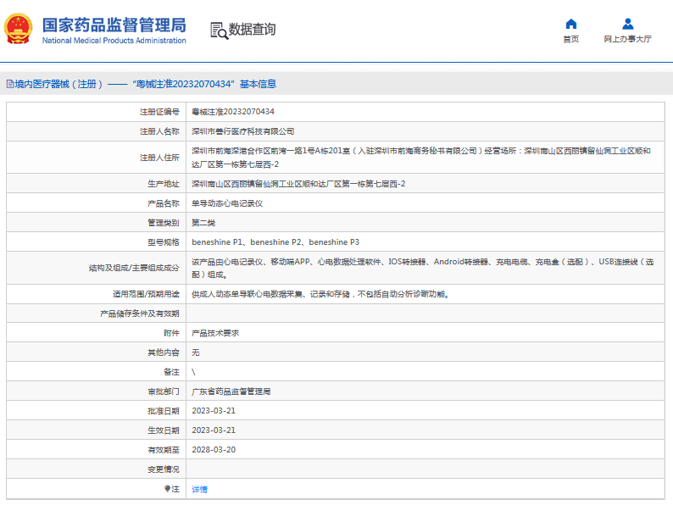This screenshot has width=673, height=505.
Task: Open 网上办事大厅 text link
Action: click(x=627, y=39)
